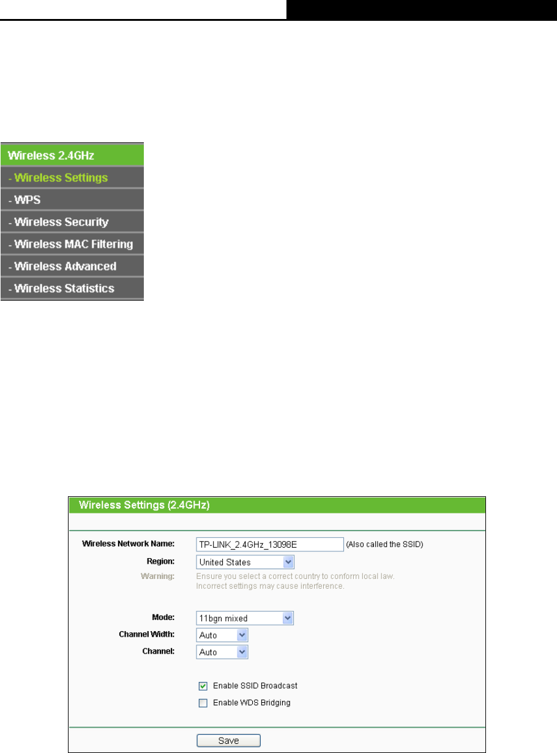This screenshot has width=557, height=753.
Task: Click the "Channel Width:" label
Action: pos(146,635)
